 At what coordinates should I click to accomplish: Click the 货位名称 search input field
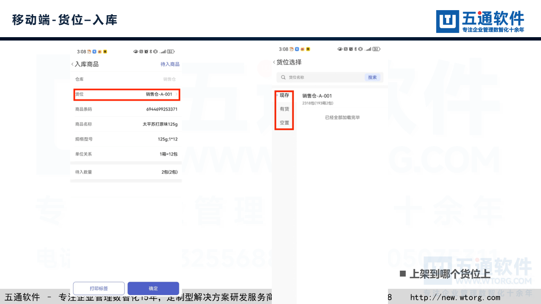323,77
